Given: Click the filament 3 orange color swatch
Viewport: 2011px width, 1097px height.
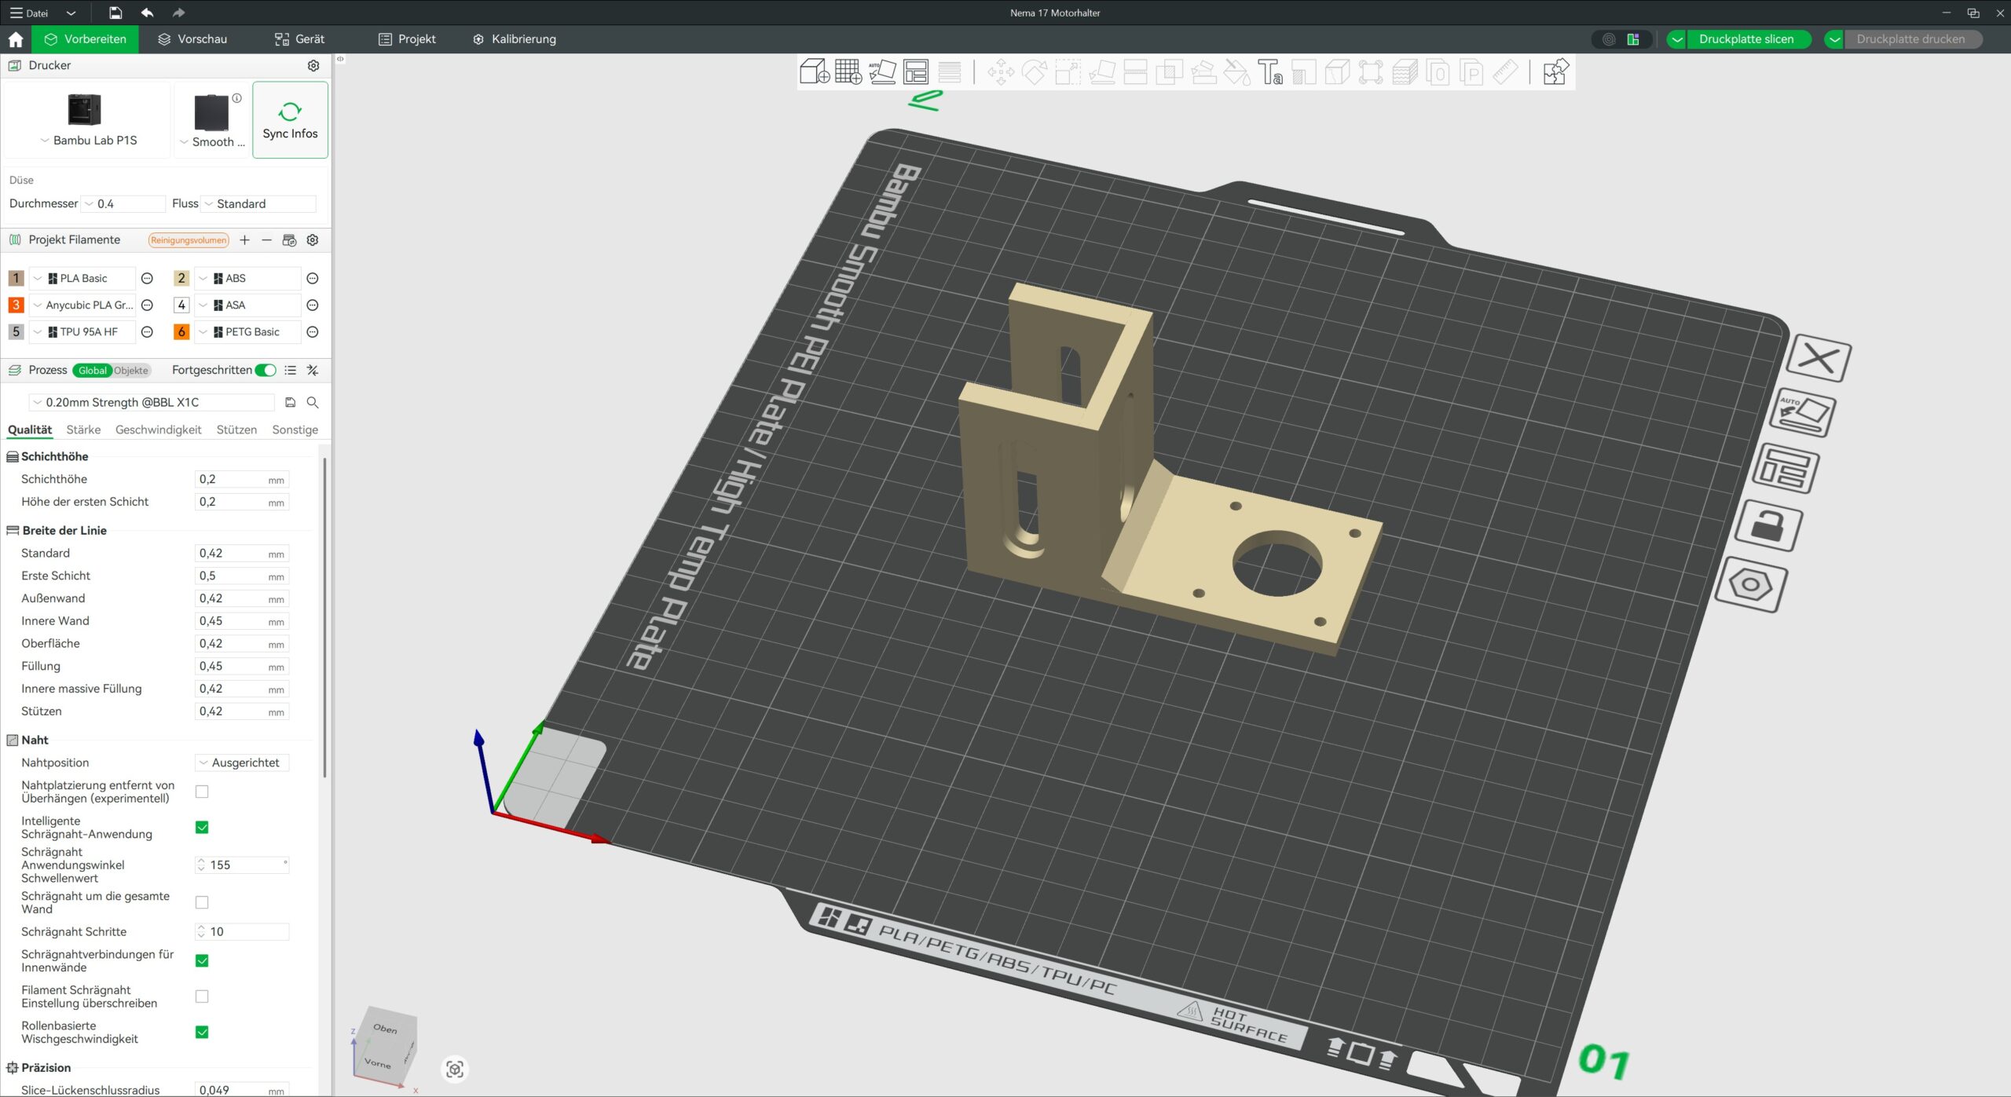Looking at the screenshot, I should (x=16, y=305).
